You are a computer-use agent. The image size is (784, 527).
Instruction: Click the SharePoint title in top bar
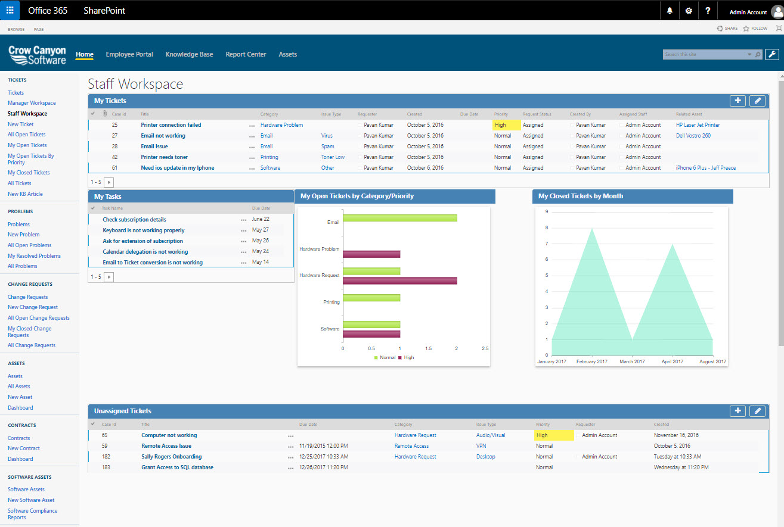104,11
